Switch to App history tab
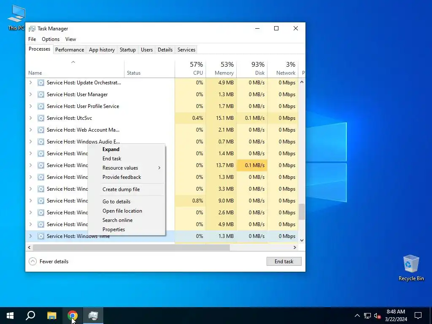Image resolution: width=432 pixels, height=324 pixels. tap(102, 50)
